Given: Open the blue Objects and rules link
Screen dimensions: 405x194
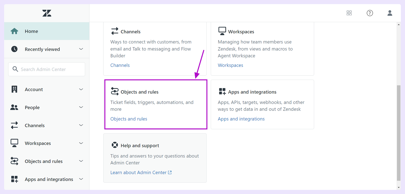Looking at the screenshot, I should 129,119.
